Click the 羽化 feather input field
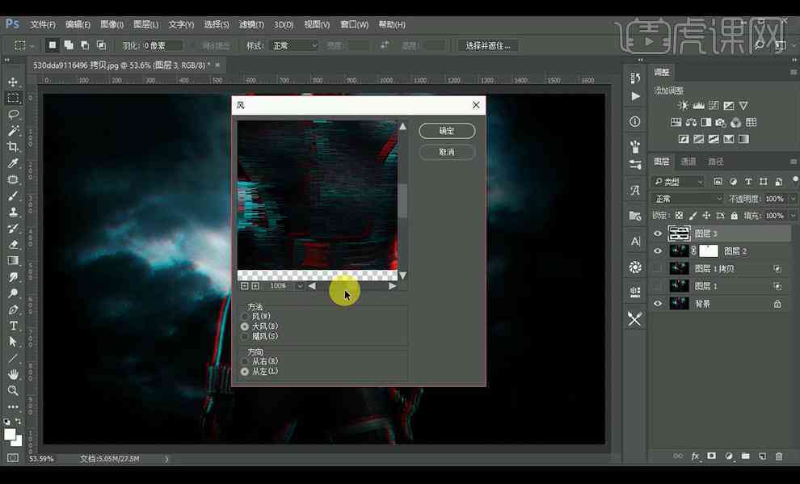 162,45
